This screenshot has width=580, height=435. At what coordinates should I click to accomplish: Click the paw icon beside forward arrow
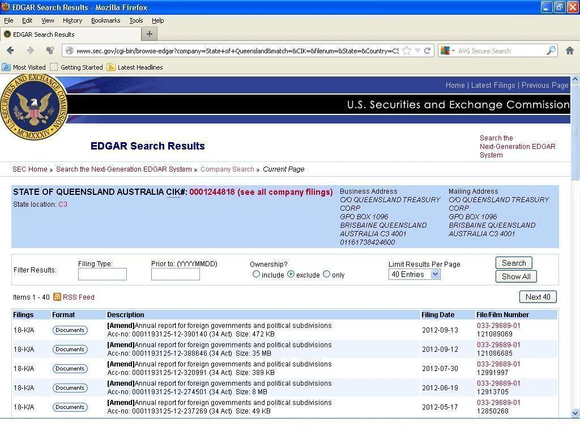[50, 50]
